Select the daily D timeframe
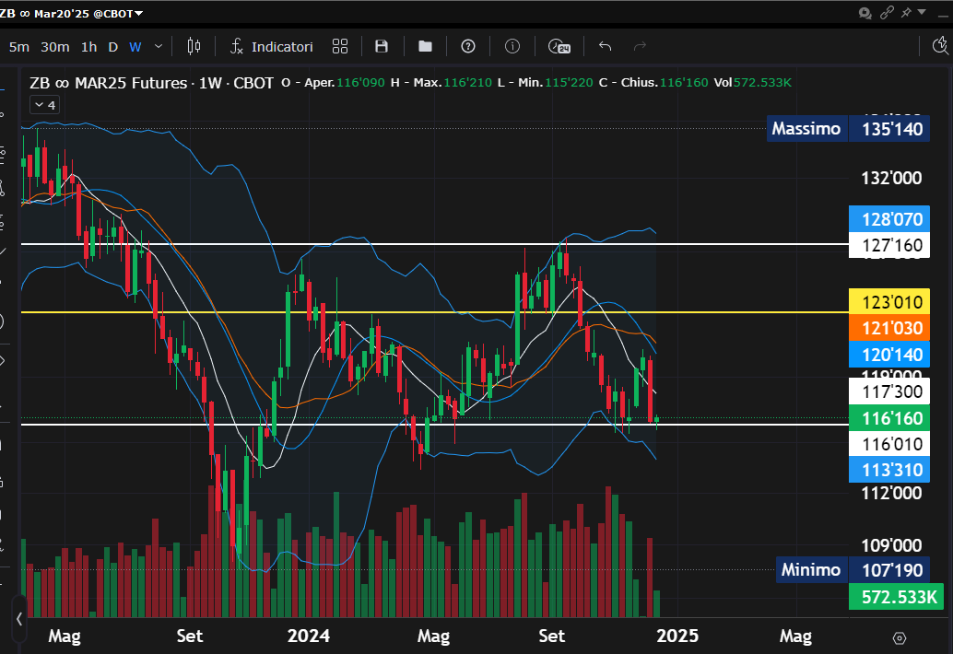This screenshot has width=953, height=654. point(112,46)
